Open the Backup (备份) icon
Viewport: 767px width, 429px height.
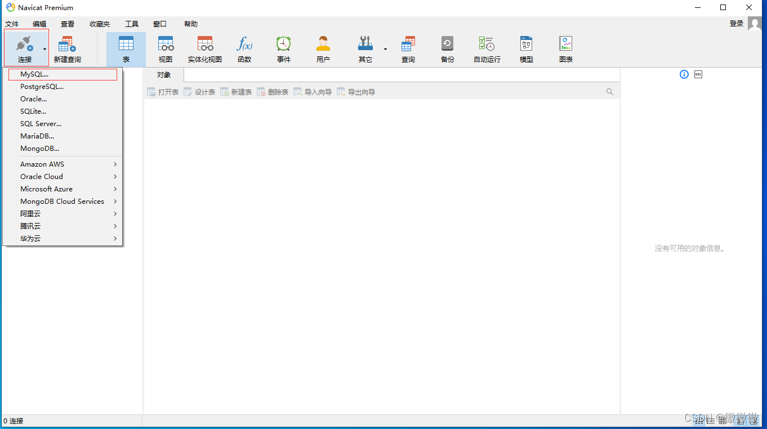448,43
